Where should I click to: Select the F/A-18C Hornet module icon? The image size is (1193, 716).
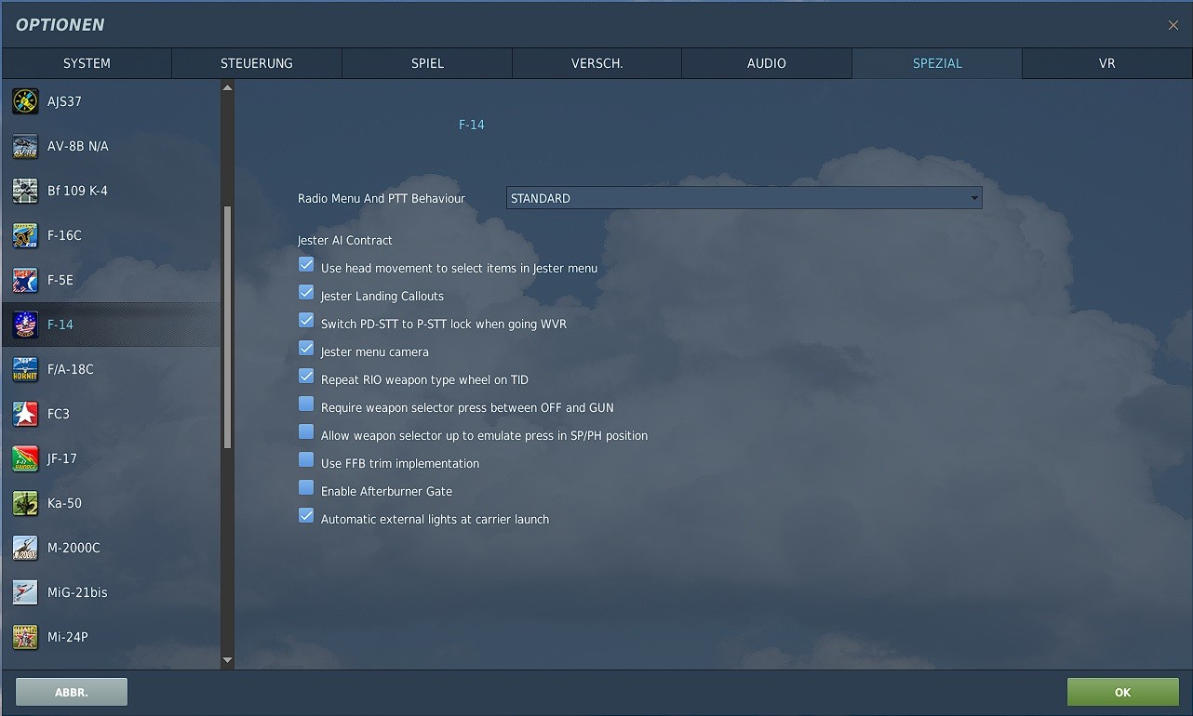25,369
